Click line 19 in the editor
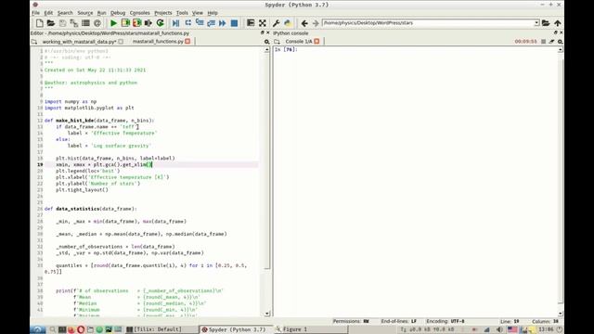Image resolution: width=594 pixels, height=334 pixels. [151, 165]
